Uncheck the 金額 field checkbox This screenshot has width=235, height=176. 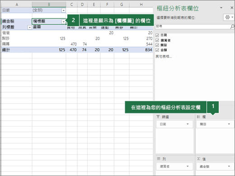(157, 50)
